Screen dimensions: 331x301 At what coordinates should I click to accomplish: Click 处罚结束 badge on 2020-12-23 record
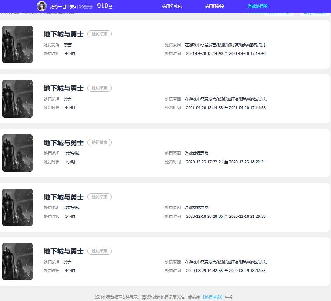pos(99,143)
